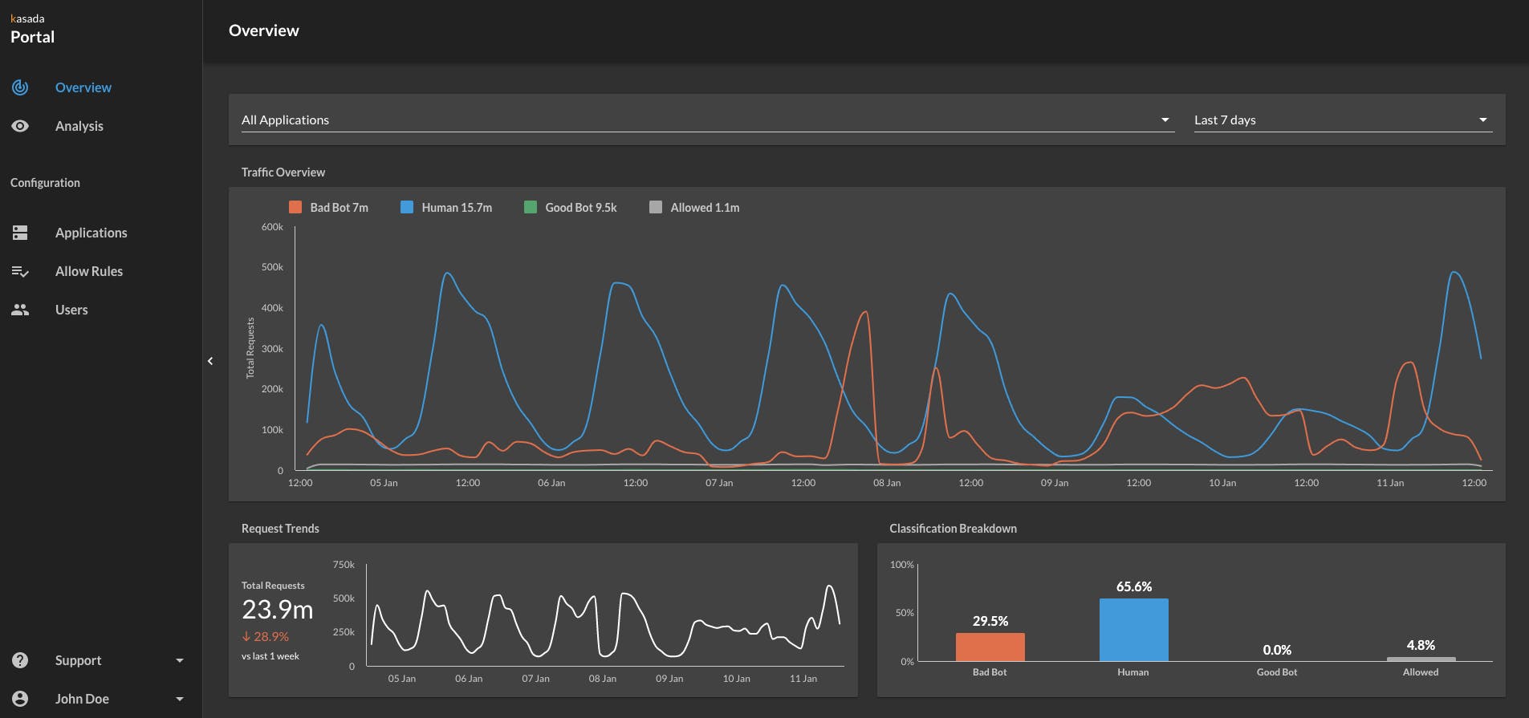Expand the Support menu arrow
Screen dimensions: 1529x718
tap(180, 660)
